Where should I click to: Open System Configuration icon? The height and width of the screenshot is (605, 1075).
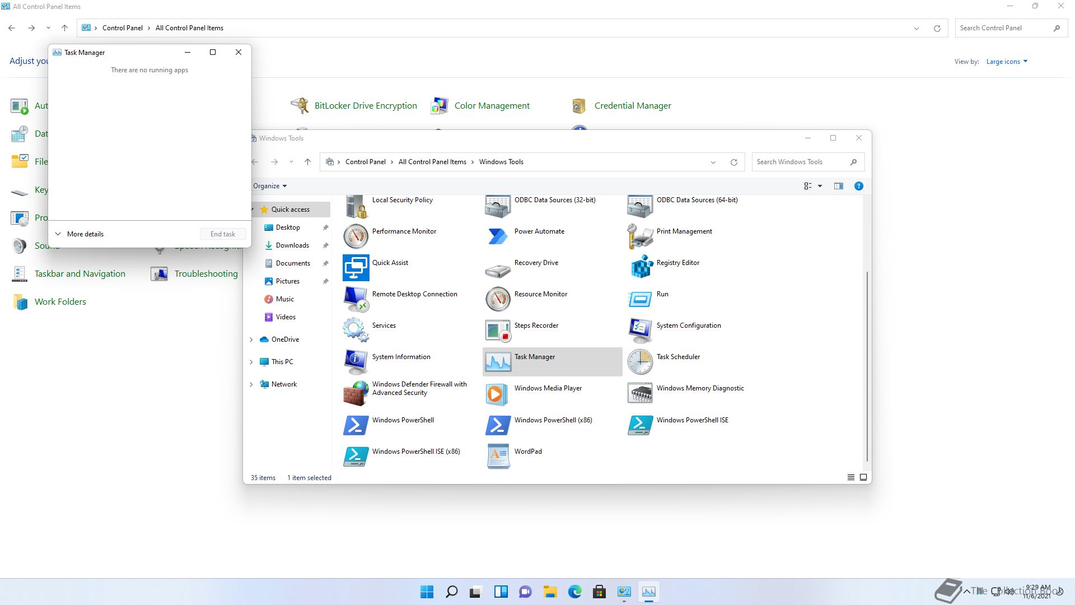tap(641, 331)
